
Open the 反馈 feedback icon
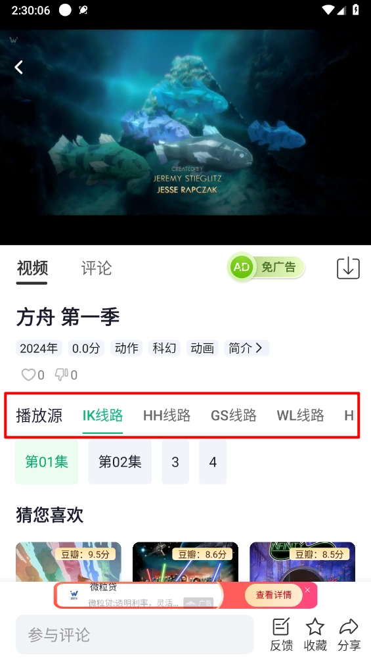[281, 627]
